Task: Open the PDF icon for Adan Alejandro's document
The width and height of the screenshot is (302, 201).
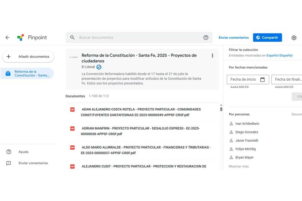Action: (72, 110)
